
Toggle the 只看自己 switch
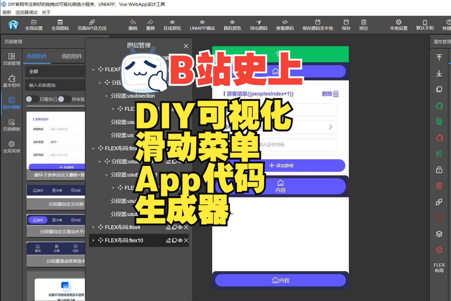32,99
